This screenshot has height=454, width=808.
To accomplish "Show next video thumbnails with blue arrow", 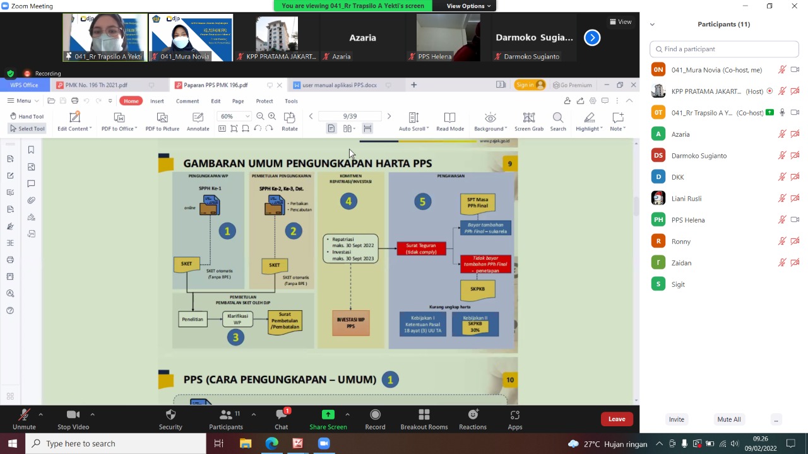I will tap(592, 38).
